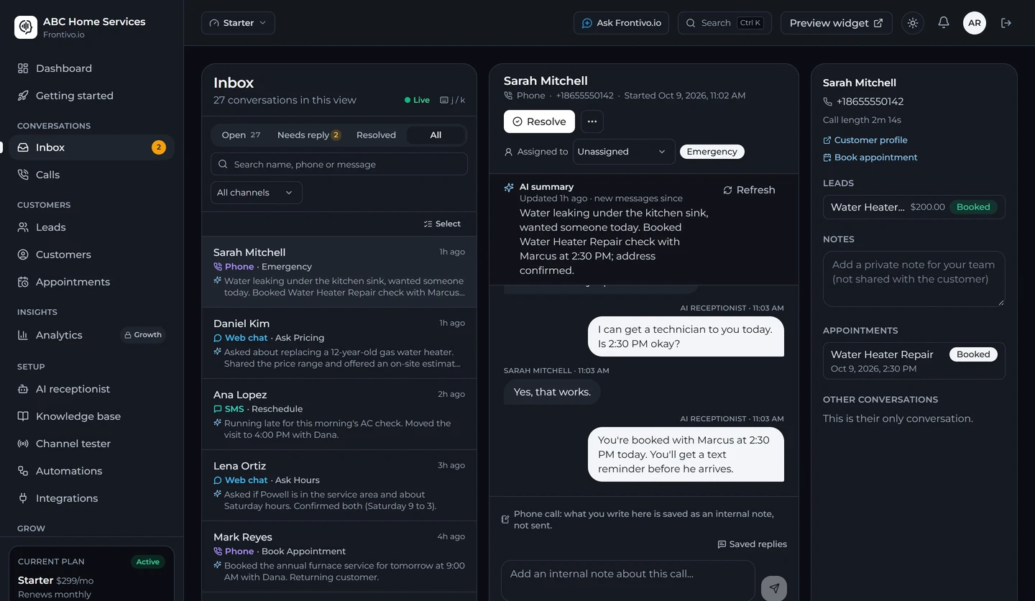Open the Starter plan dropdown

coord(238,23)
